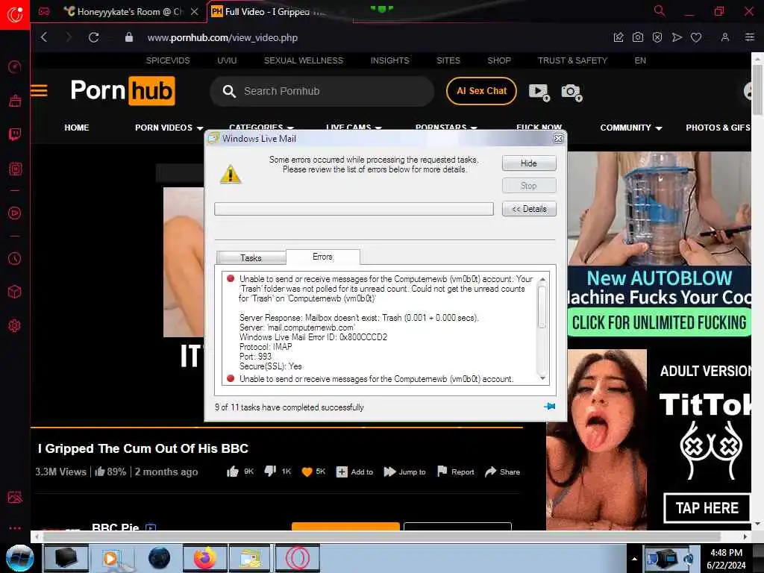Collapse dialog with the << Details button

(x=529, y=209)
